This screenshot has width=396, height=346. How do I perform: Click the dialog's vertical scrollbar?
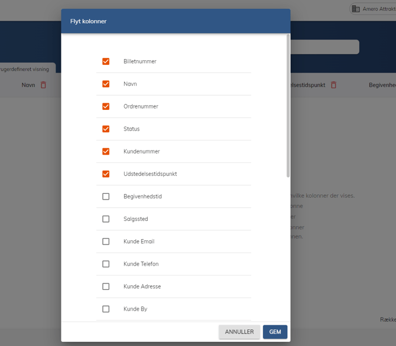(x=288, y=106)
